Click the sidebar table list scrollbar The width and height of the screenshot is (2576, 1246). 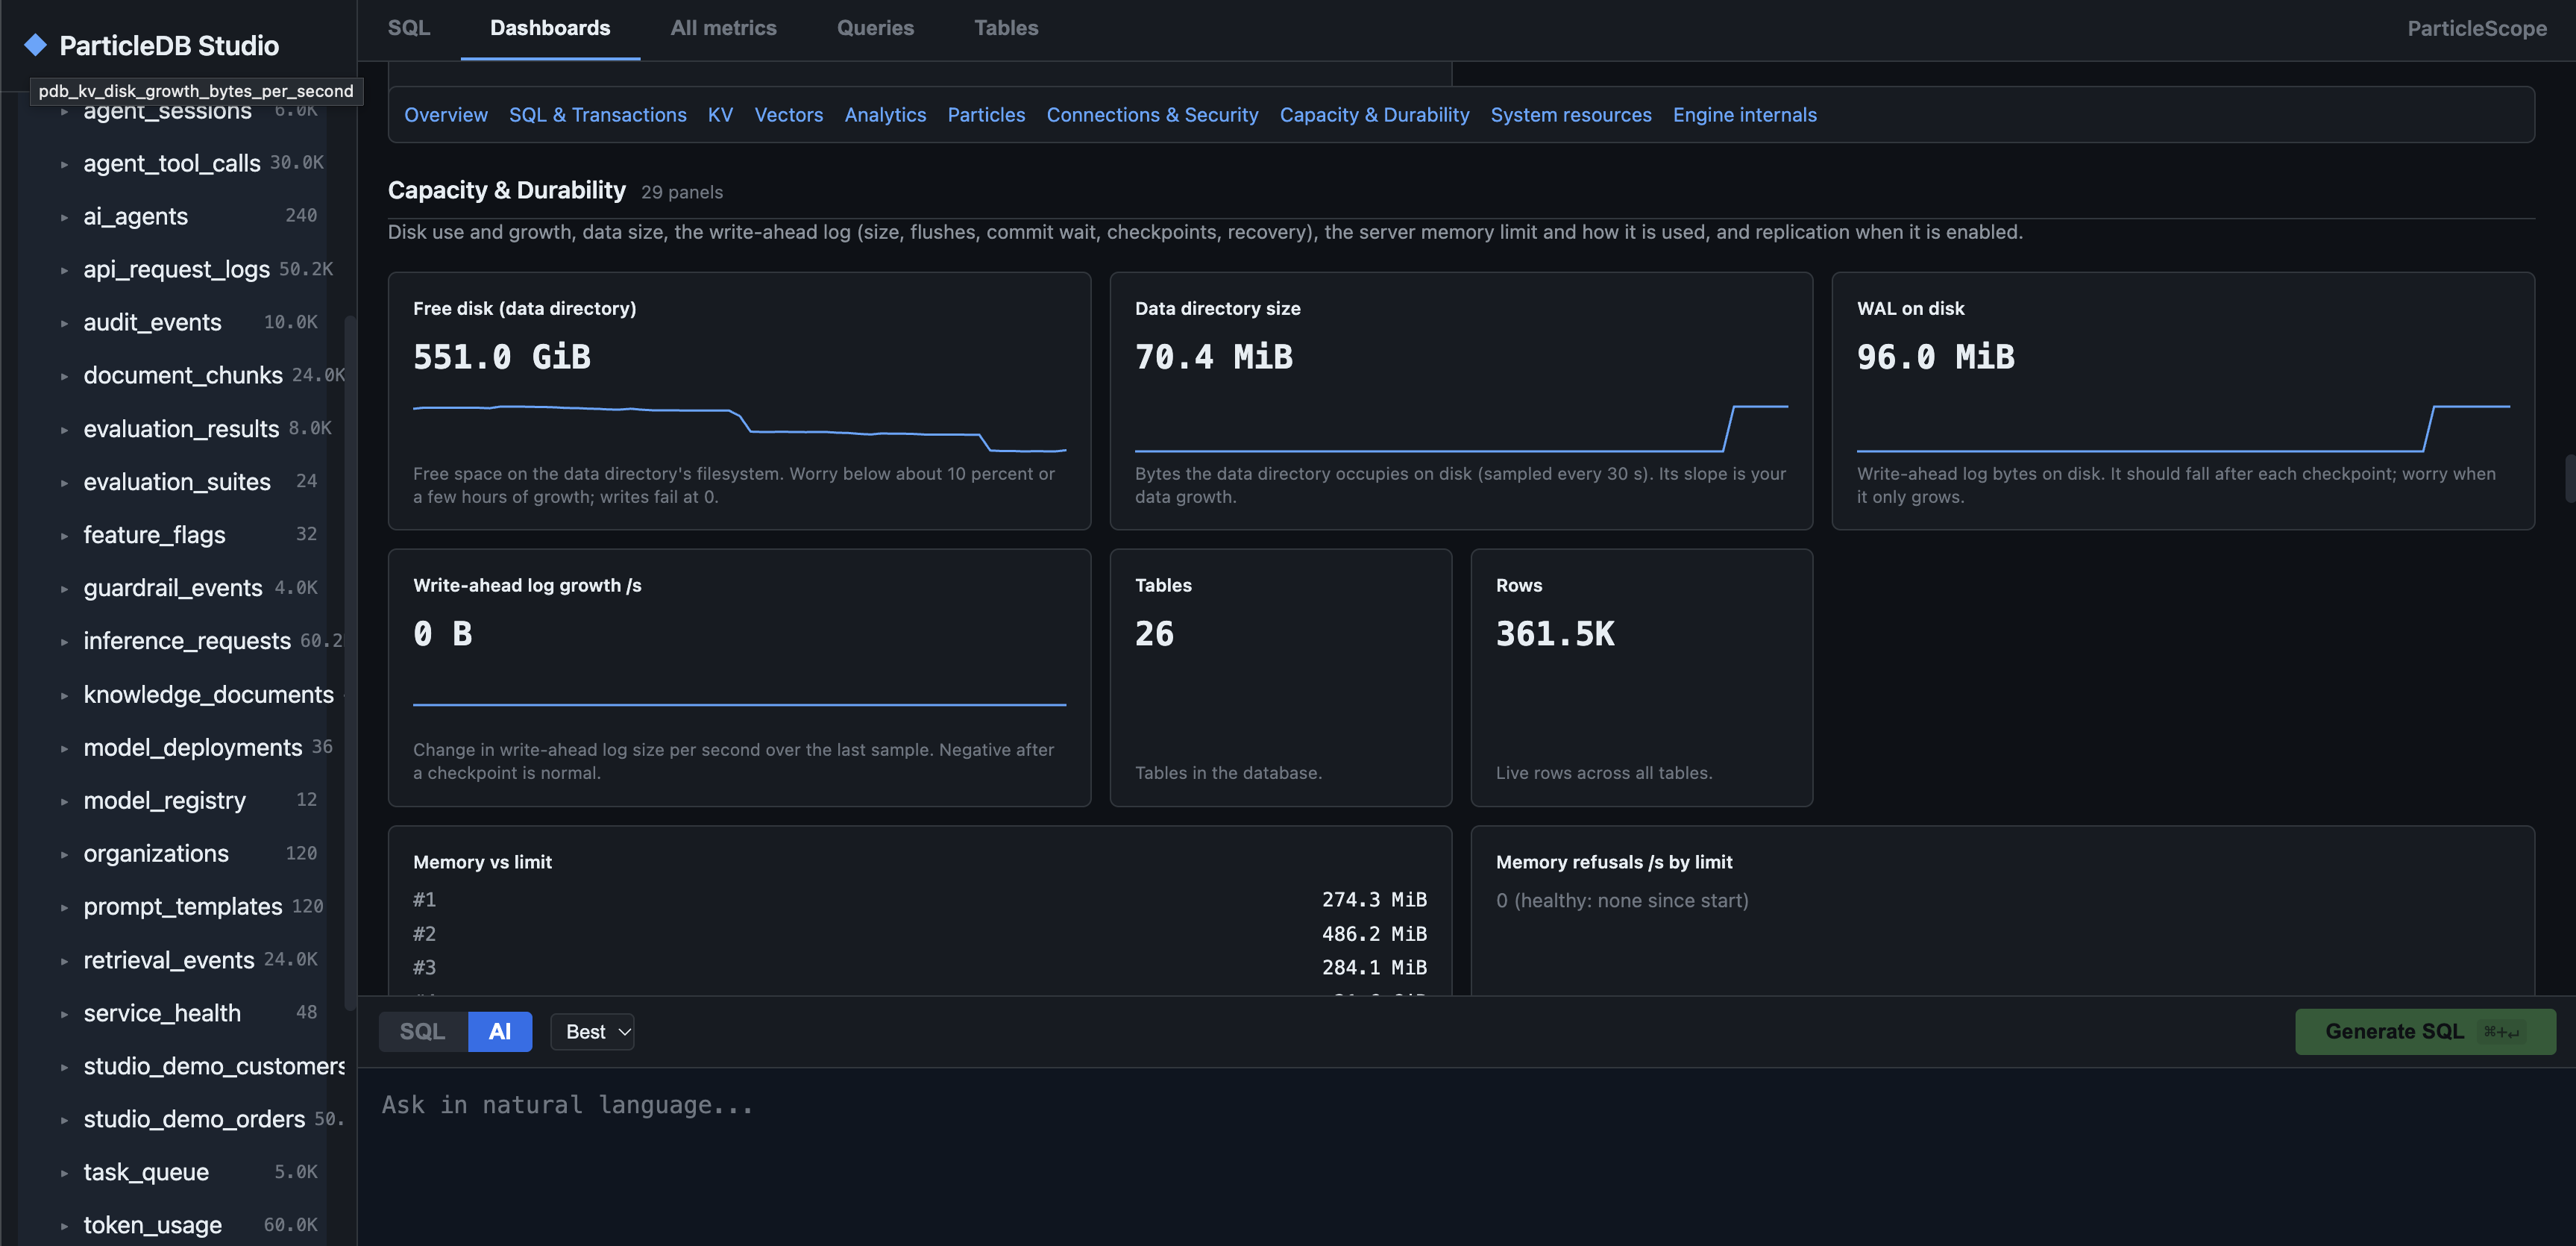[x=350, y=663]
